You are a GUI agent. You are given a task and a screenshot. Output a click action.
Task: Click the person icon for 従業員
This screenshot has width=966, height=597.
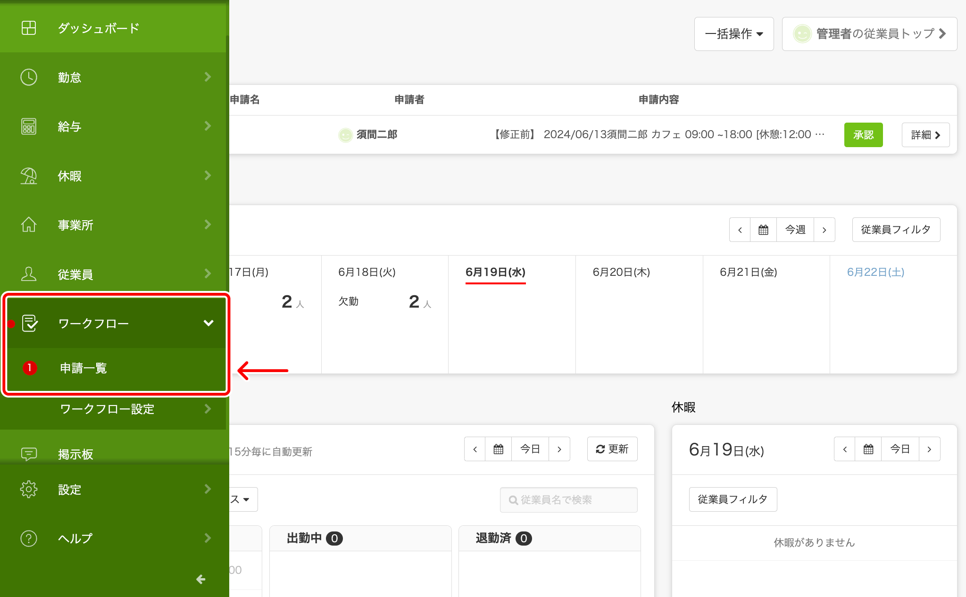(x=29, y=274)
